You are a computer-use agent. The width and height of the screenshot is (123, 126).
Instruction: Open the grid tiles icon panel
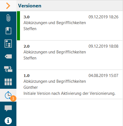pos(8,82)
